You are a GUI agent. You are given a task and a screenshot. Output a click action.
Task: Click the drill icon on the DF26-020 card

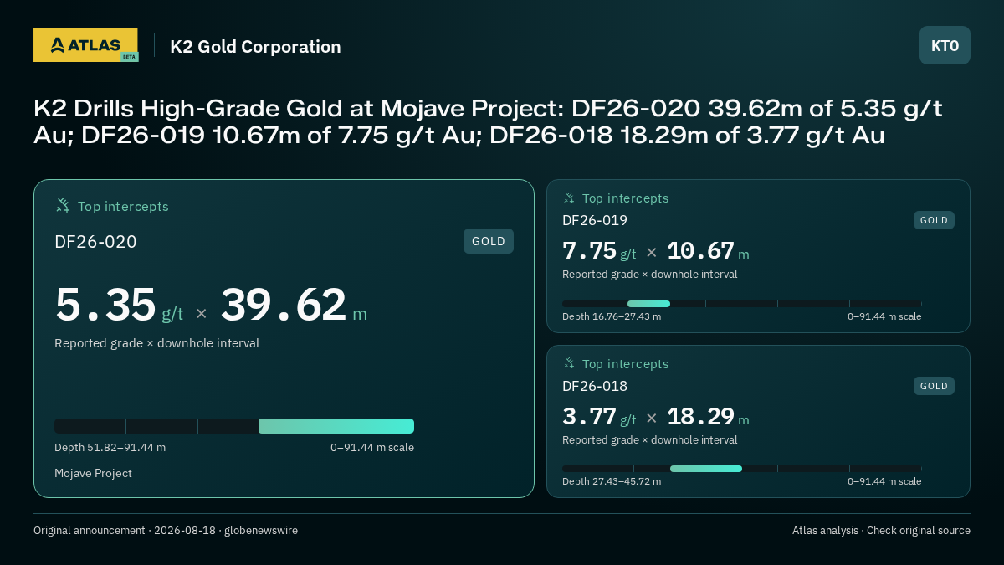(x=63, y=205)
